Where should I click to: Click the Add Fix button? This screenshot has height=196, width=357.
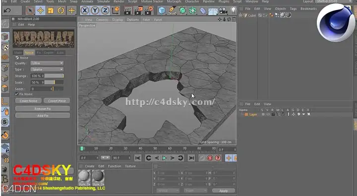43,115
